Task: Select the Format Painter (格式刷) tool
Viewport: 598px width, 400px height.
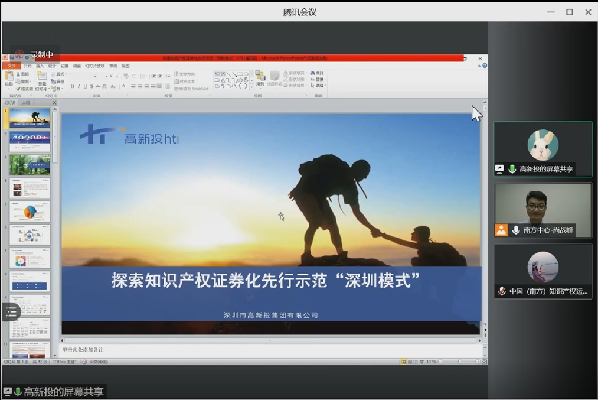Action: [x=24, y=89]
